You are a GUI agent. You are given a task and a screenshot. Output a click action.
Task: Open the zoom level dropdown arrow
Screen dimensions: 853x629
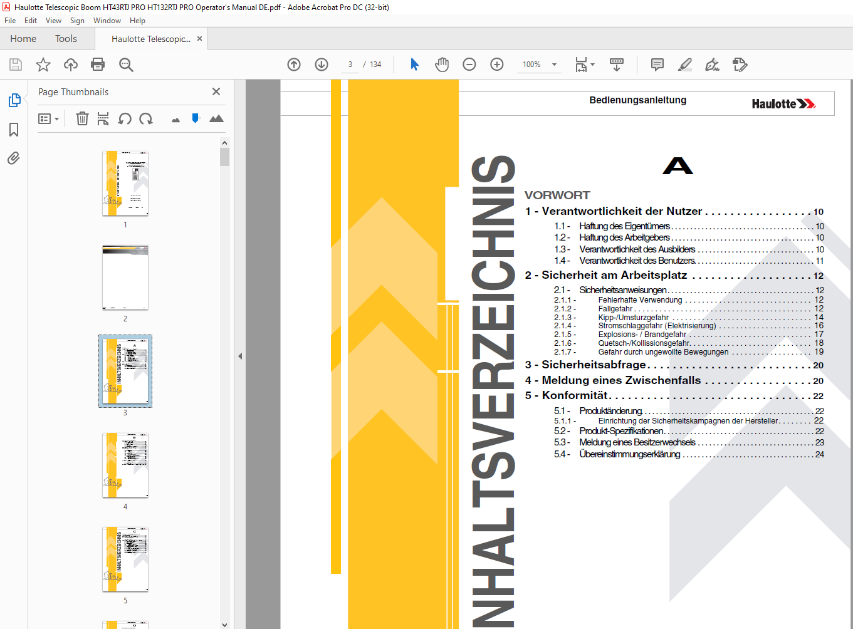click(x=554, y=65)
